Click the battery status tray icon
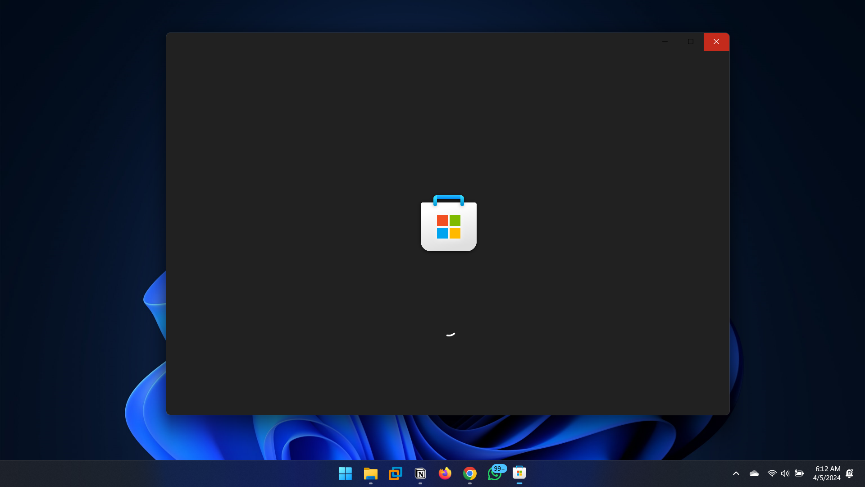Viewport: 865px width, 487px height. click(x=799, y=473)
